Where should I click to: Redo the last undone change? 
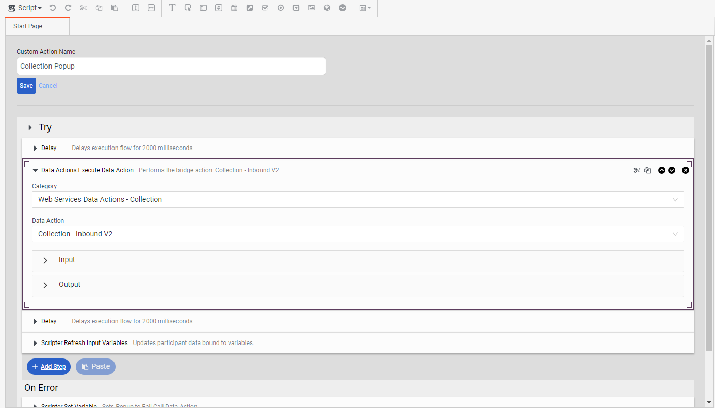[x=68, y=8]
